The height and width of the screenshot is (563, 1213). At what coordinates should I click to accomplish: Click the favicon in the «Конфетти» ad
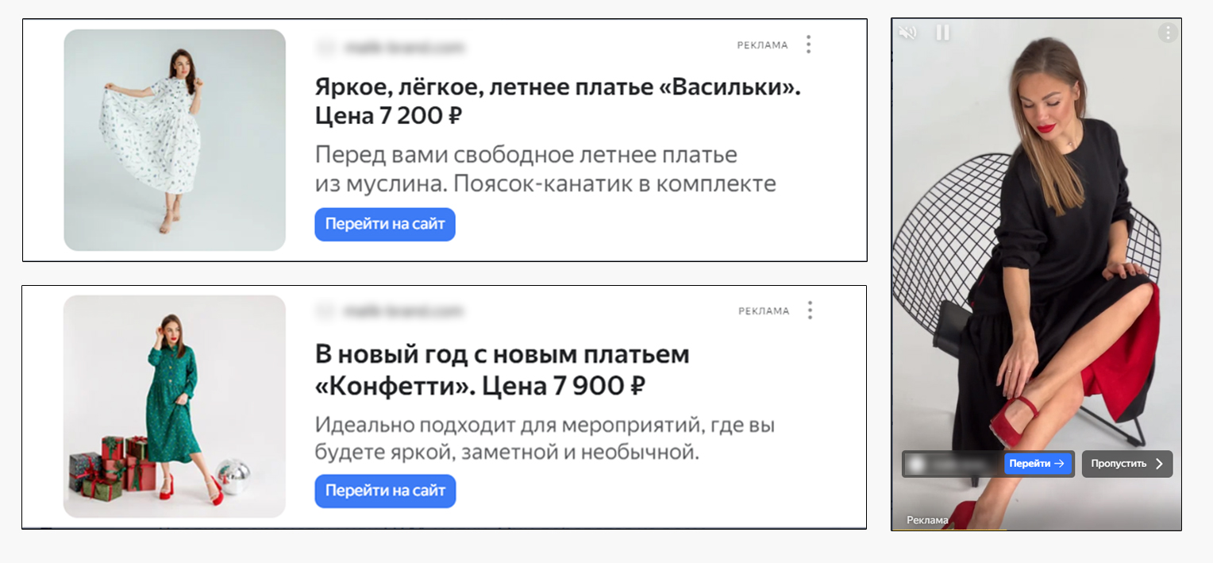(325, 311)
